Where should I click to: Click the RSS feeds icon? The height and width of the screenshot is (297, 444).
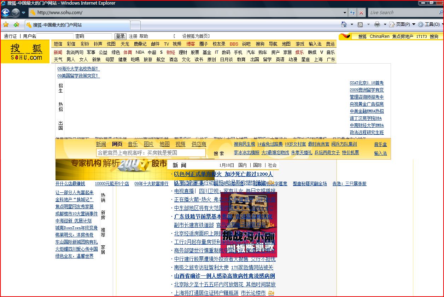[x=360, y=24]
